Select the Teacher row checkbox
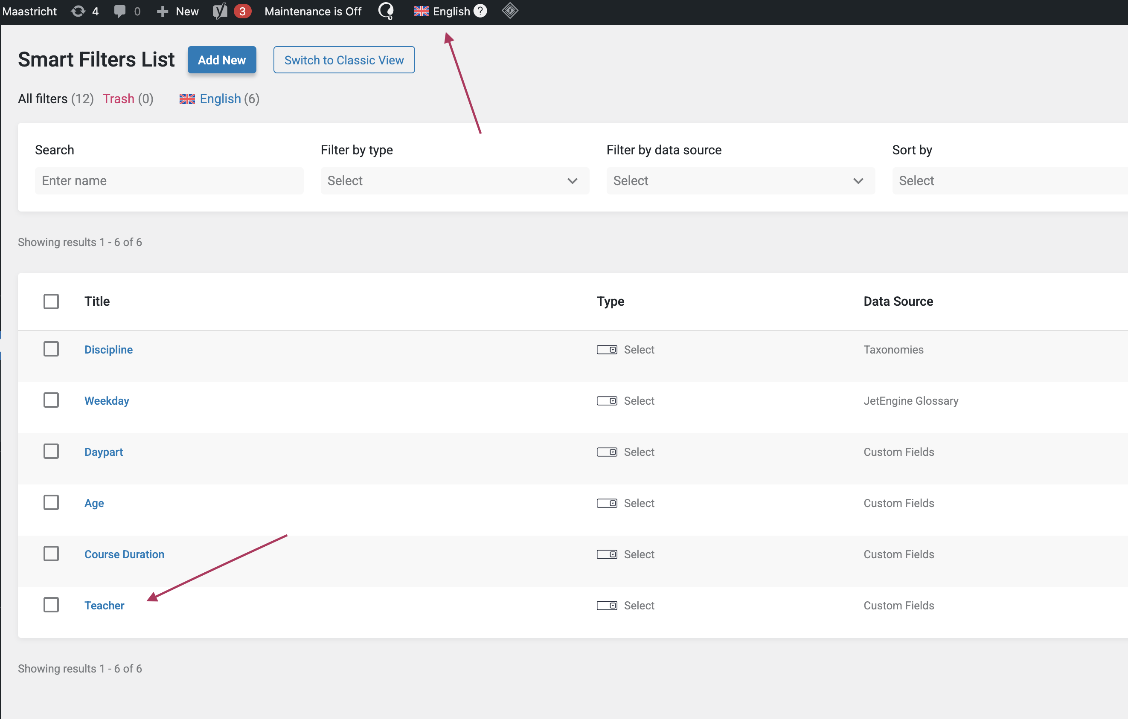1128x719 pixels. point(51,605)
